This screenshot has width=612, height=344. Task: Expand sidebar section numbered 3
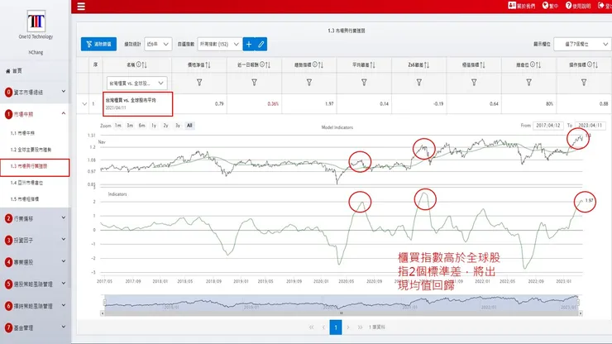click(x=35, y=240)
